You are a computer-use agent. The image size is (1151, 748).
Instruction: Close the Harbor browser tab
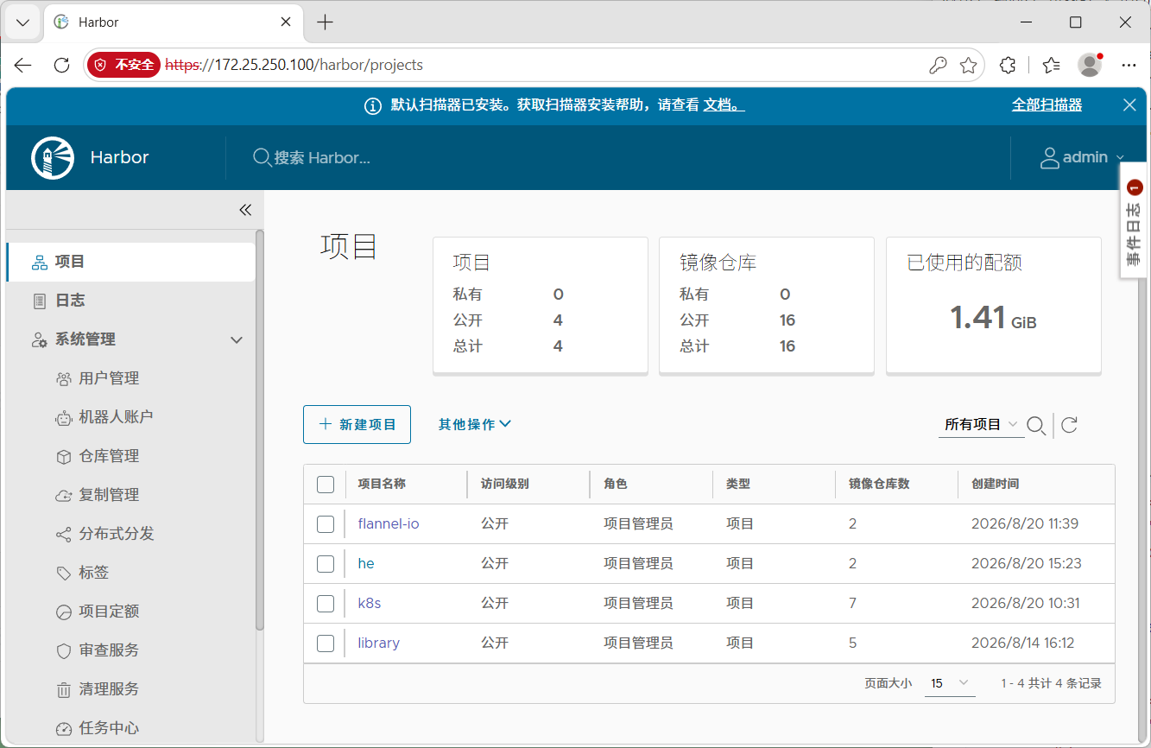(287, 22)
